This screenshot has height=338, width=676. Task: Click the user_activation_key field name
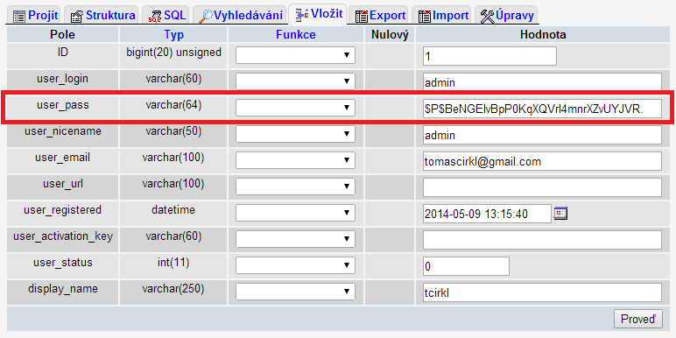click(x=63, y=236)
